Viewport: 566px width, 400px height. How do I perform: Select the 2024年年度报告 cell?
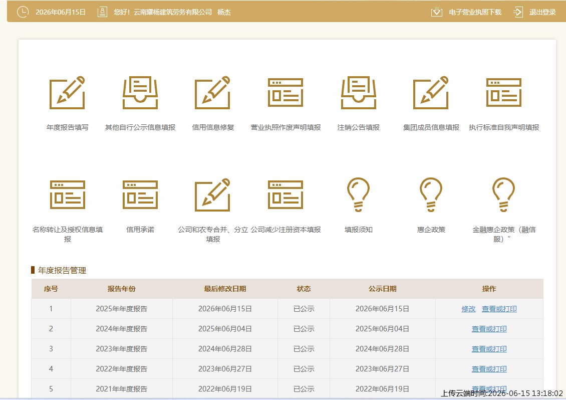(121, 329)
